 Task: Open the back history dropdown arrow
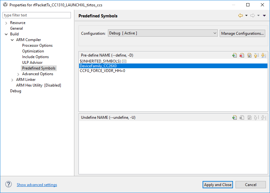[x=246, y=16]
